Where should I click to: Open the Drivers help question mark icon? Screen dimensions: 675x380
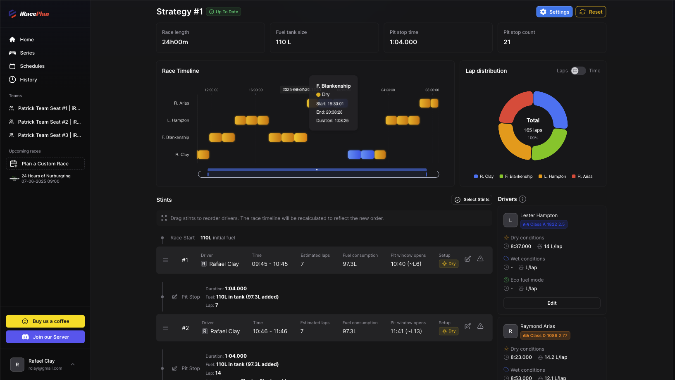point(522,199)
